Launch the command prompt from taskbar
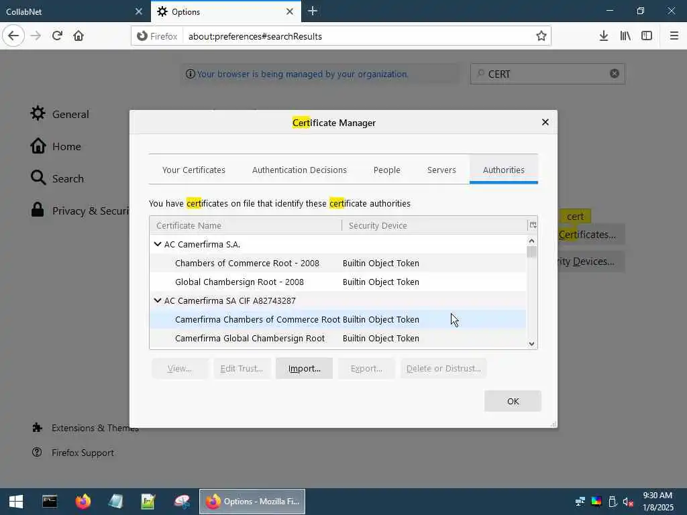The height and width of the screenshot is (515, 687). 50,502
